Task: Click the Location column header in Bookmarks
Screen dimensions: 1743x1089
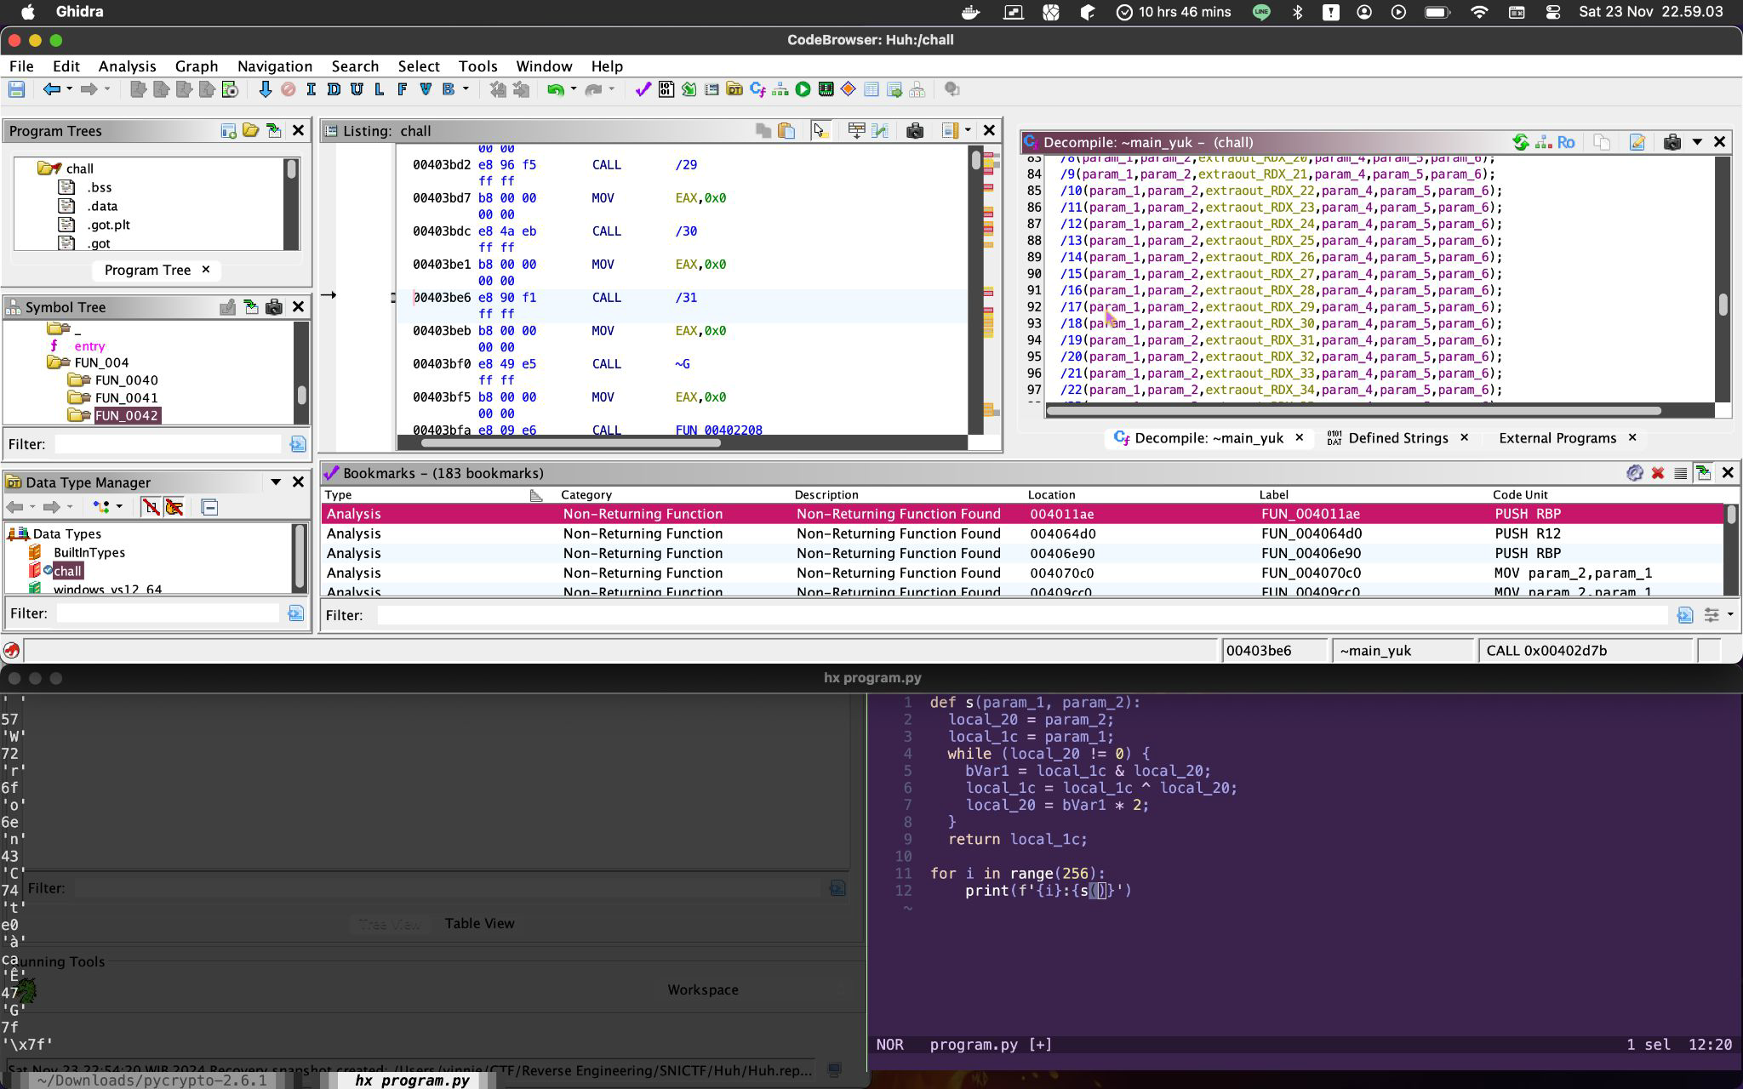Action: [x=1051, y=494]
